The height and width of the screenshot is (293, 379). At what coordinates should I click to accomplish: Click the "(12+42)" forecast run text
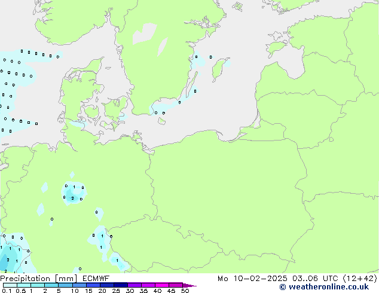pyautogui.click(x=360, y=279)
